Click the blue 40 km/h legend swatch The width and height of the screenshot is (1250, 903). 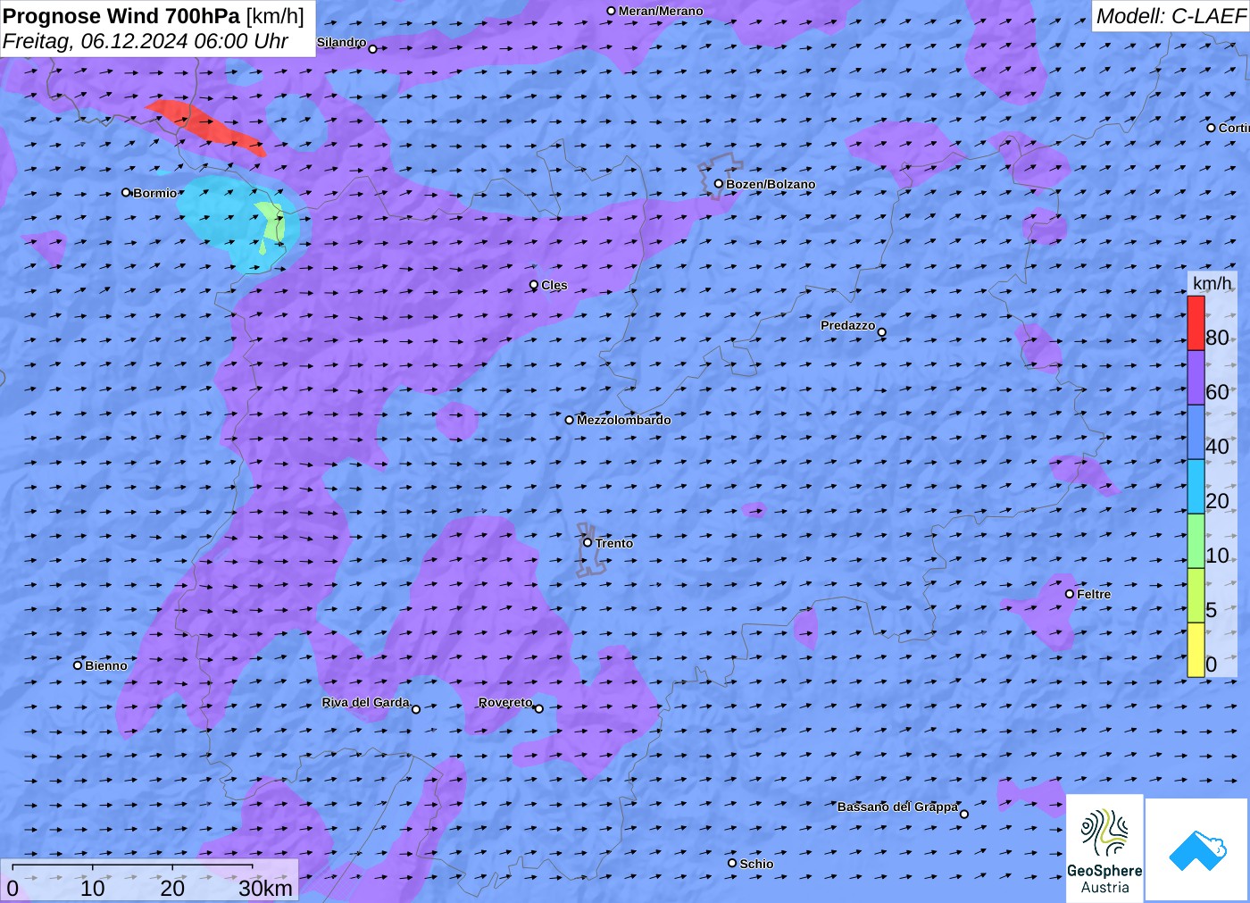click(1196, 431)
